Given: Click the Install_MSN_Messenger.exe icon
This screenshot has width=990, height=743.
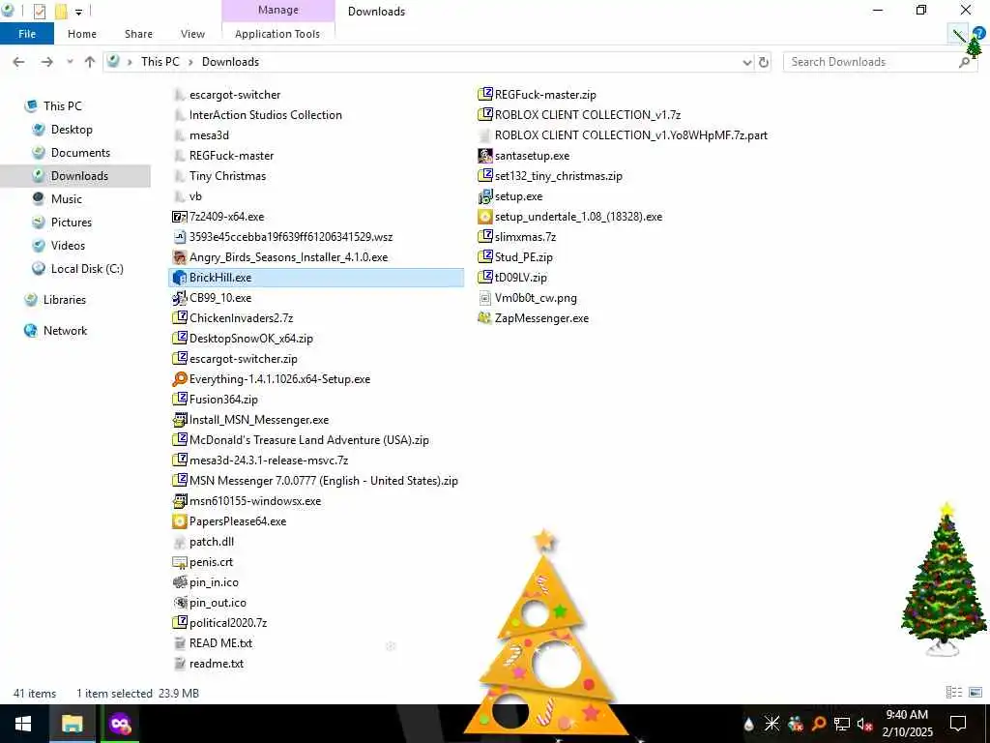Looking at the screenshot, I should [x=179, y=420].
